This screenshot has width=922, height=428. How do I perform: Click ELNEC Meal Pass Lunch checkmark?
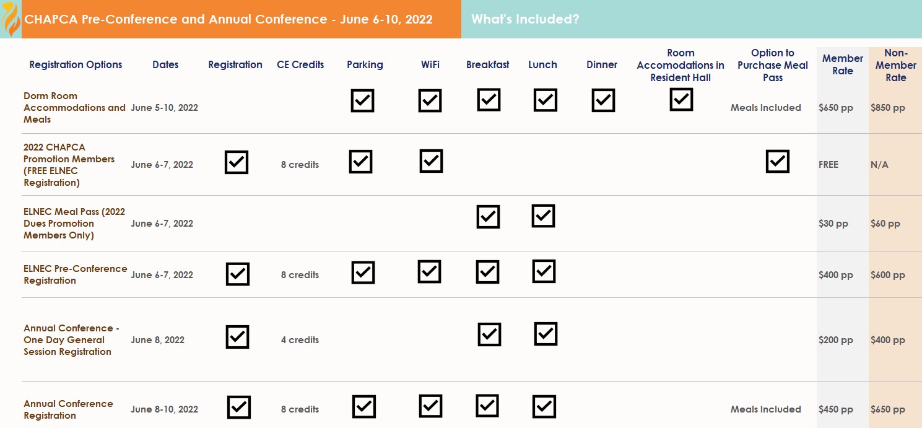coord(543,216)
